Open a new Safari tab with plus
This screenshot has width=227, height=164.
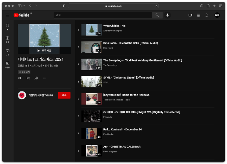[214, 6]
